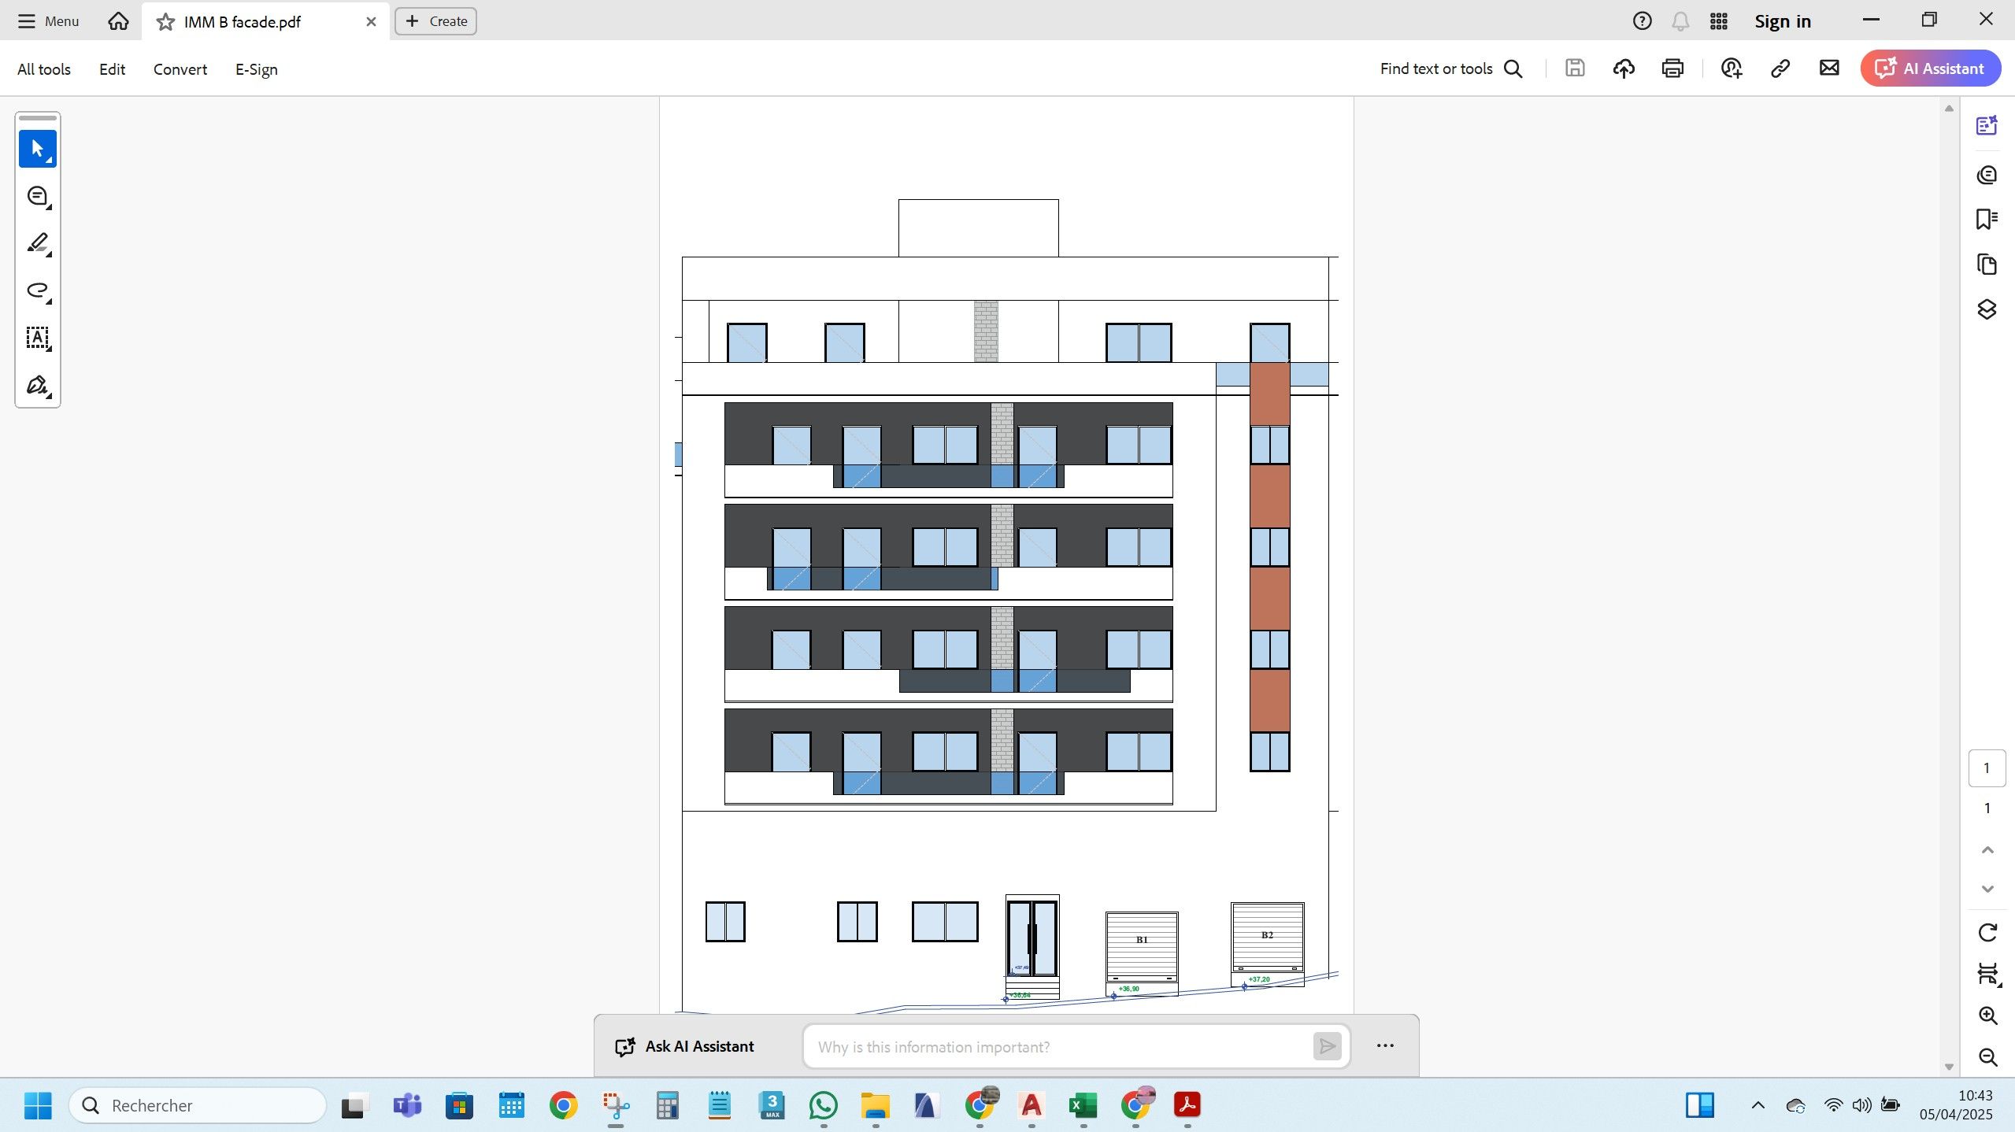This screenshot has width=2015, height=1132.
Task: Select the arrow selection tool
Action: pos(37,149)
